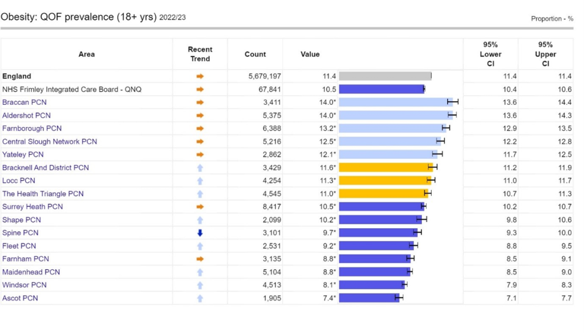Click Spine PCN dark downward trend arrow
584x333 pixels.
(x=200, y=233)
